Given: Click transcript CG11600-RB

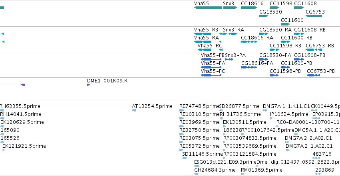Looking at the screenshot, I should [285, 42].
